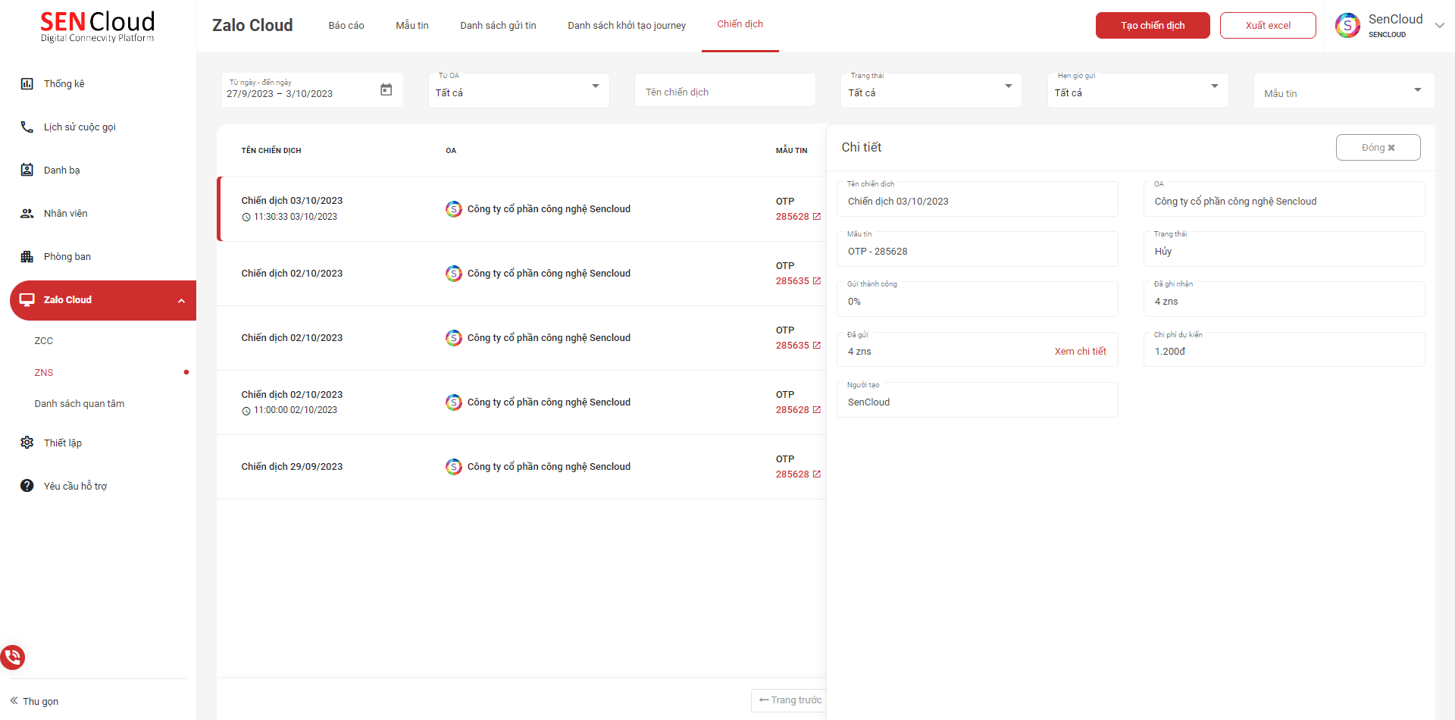Image resolution: width=1455 pixels, height=720 pixels.
Task: Click the Yêu cầu hỗ trợ help icon
Action: click(x=27, y=486)
